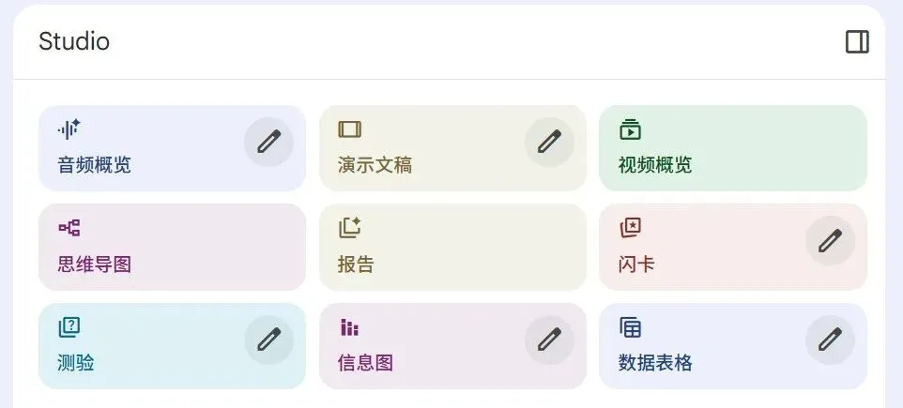Screen dimensions: 903x408
Task: Click the 视频概览 video icon
Action: (x=630, y=129)
